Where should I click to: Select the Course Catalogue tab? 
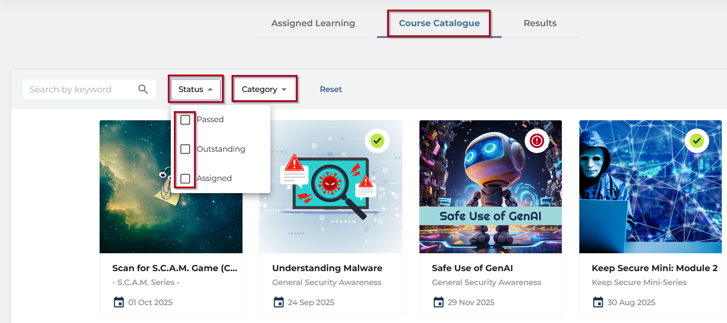[x=439, y=23]
